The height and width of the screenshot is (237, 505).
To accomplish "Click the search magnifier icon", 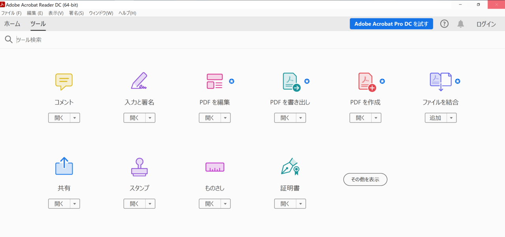I will (9, 40).
